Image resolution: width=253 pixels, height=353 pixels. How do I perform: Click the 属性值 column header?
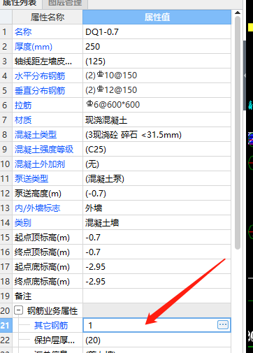(157, 17)
